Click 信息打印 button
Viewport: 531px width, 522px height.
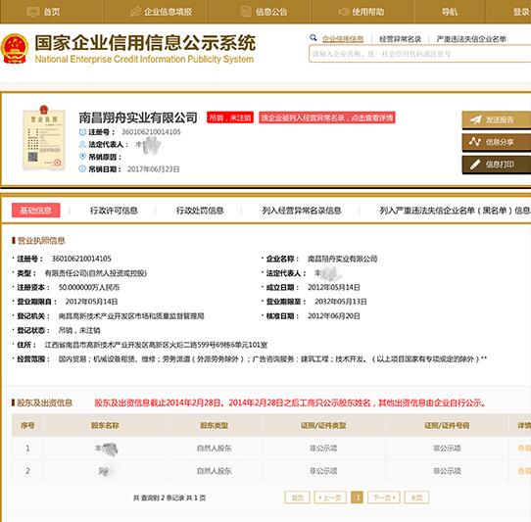tap(496, 165)
